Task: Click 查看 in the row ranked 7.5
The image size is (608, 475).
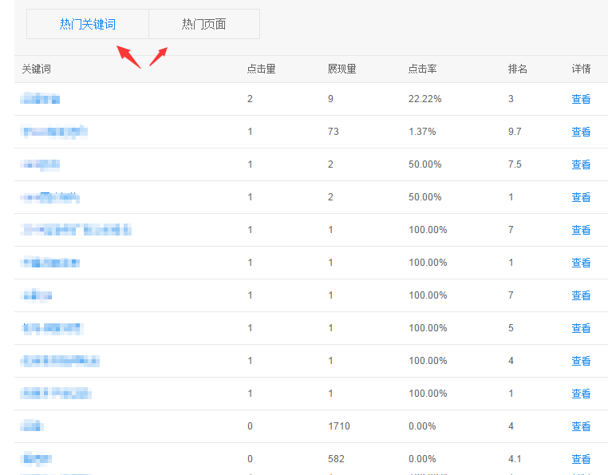Action: pos(581,164)
